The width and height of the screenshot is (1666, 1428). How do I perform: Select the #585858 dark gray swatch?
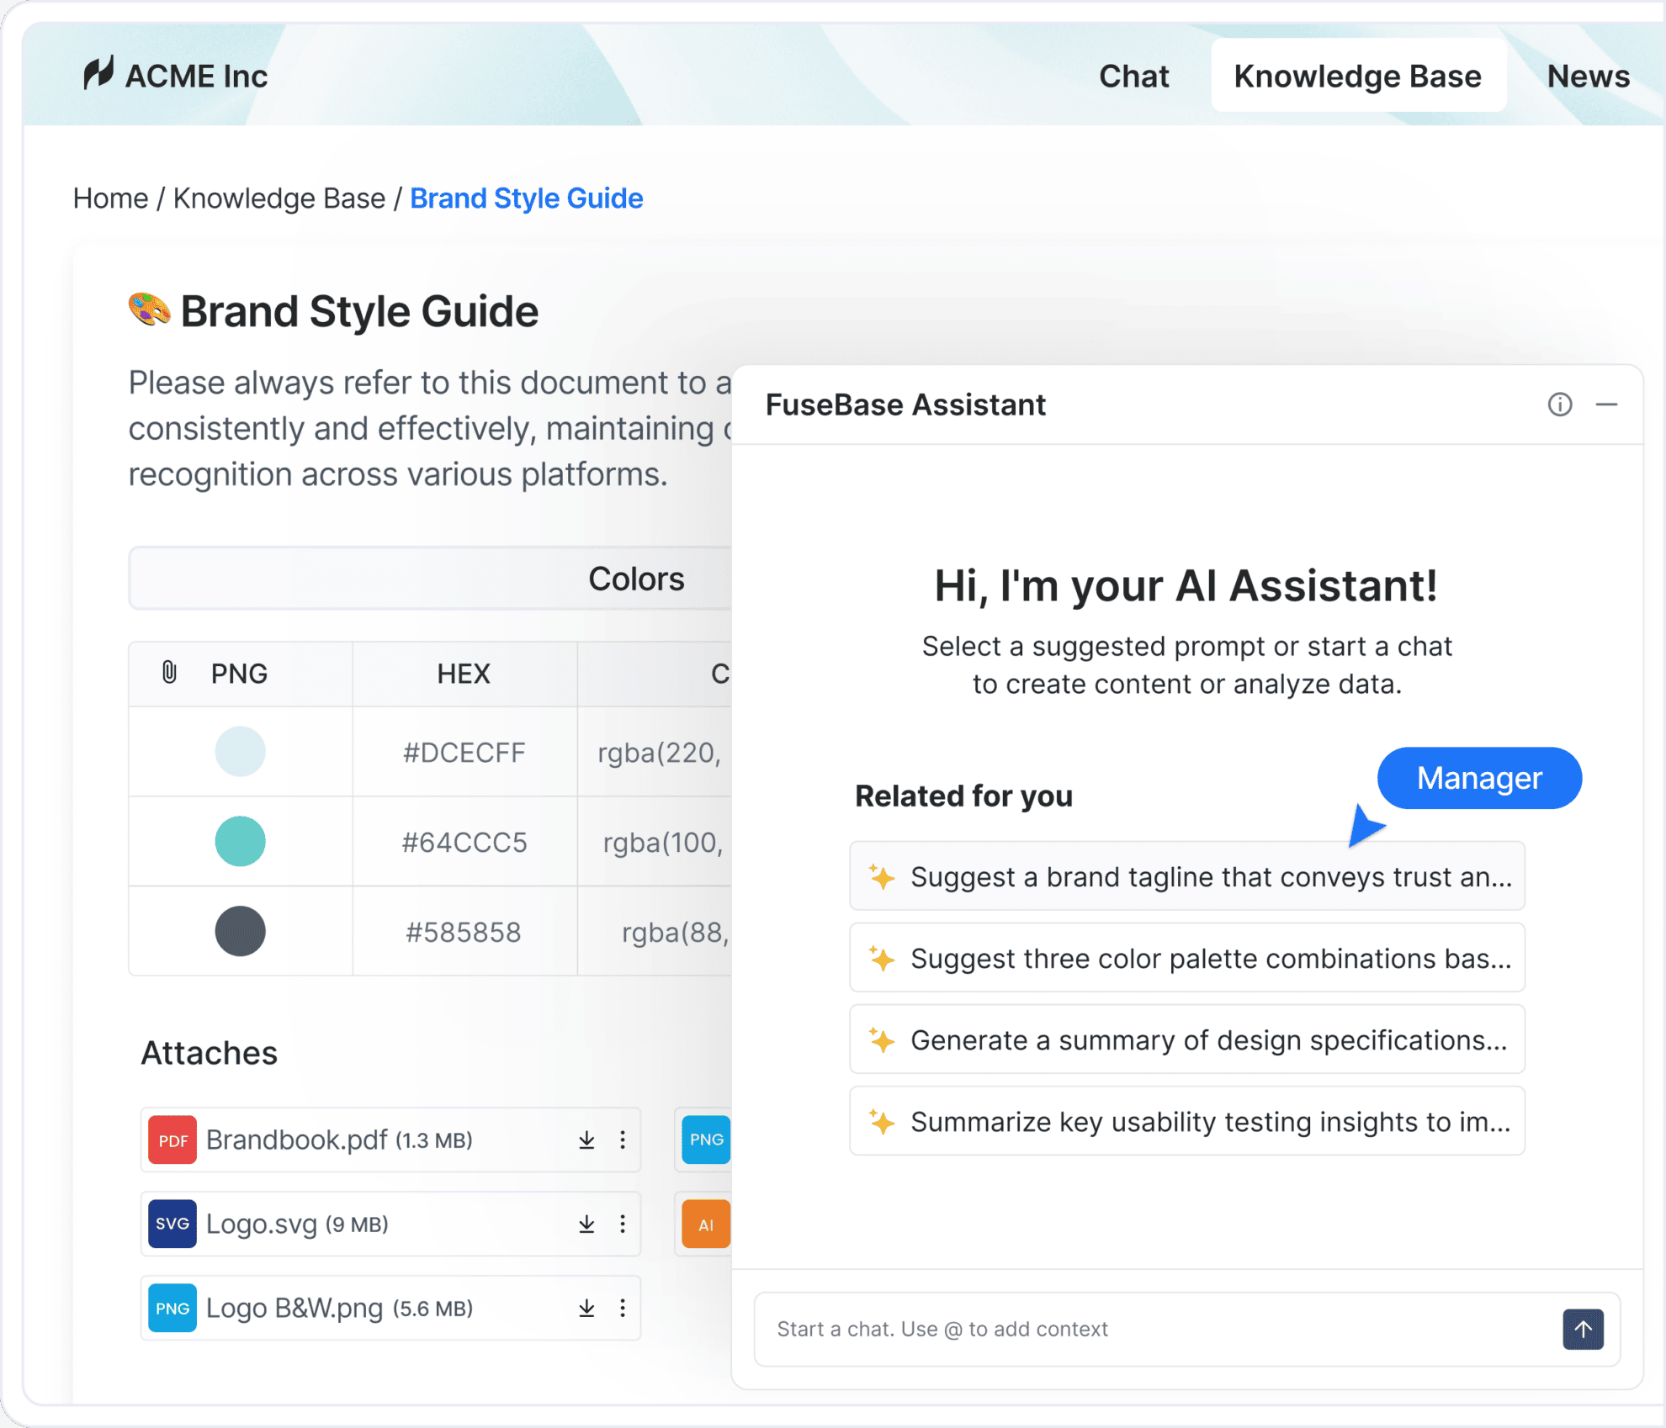tap(240, 931)
